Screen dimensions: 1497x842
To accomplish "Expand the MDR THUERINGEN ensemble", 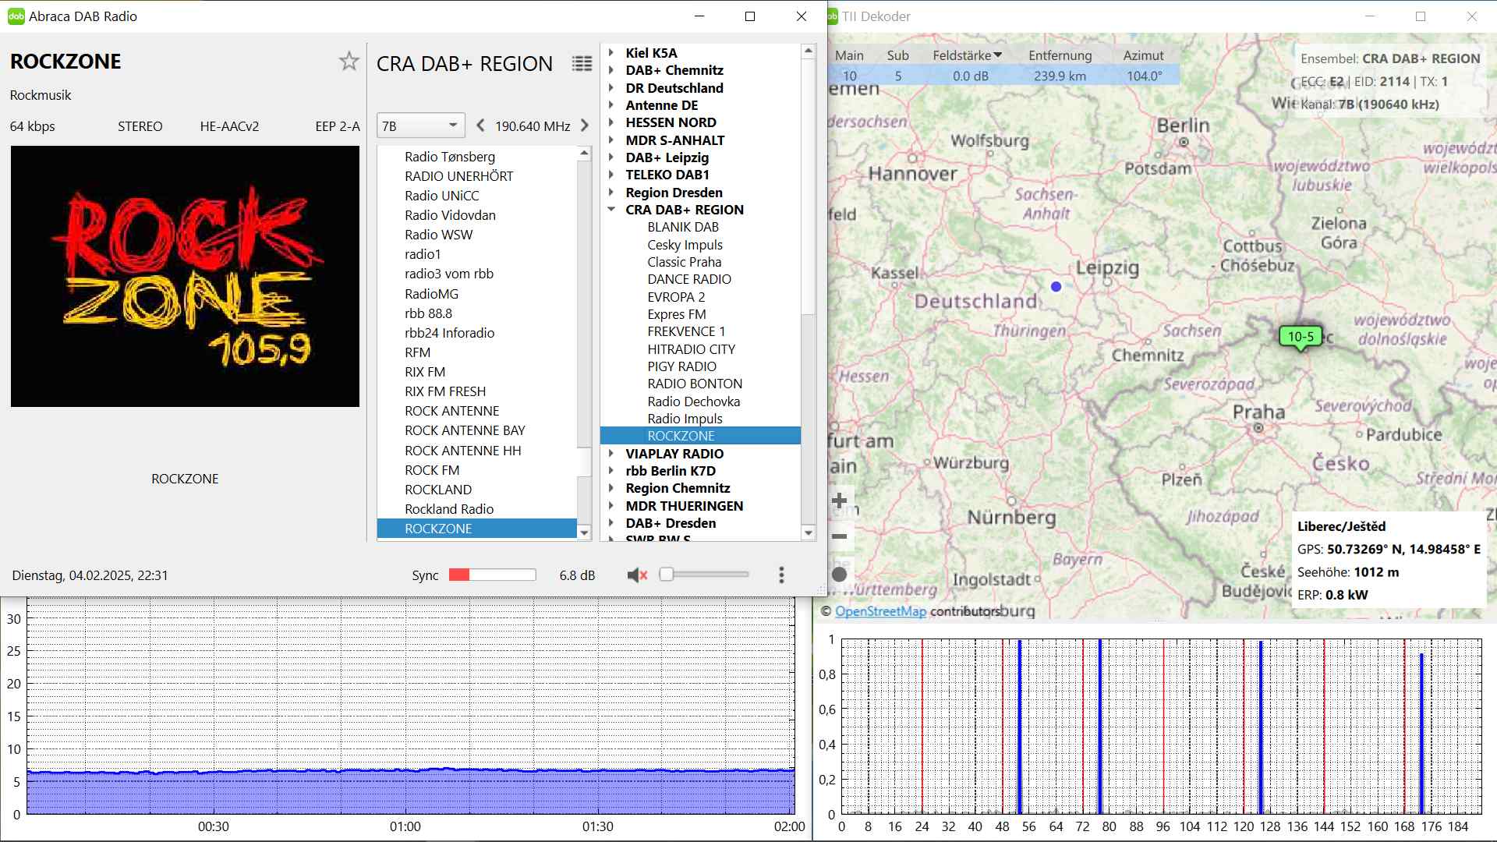I will click(x=612, y=506).
